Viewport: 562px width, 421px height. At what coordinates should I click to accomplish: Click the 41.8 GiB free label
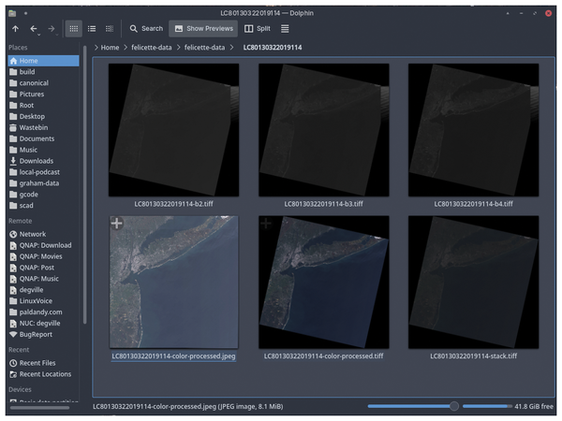click(x=534, y=407)
